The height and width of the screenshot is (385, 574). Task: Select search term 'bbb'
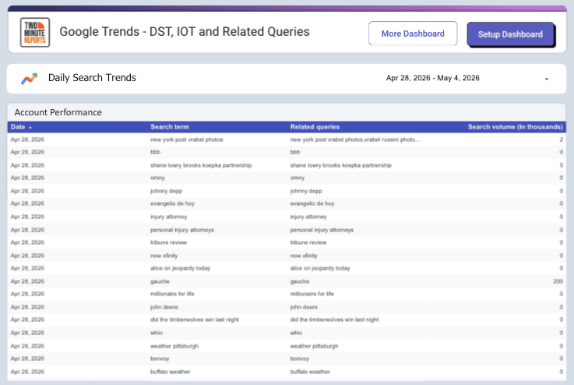(x=155, y=152)
